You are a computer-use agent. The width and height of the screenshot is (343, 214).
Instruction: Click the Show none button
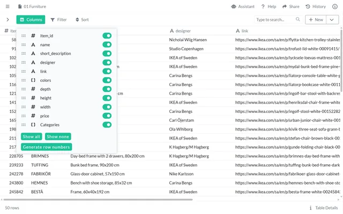(58, 136)
